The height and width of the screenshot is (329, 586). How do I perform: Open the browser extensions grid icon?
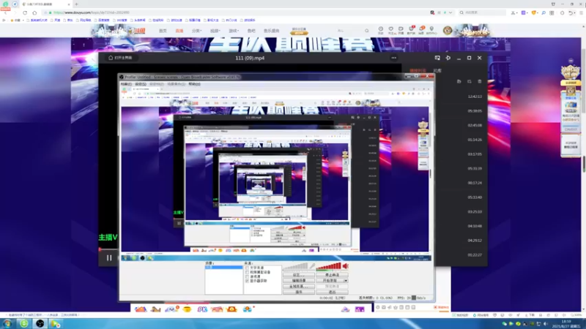tap(552, 12)
